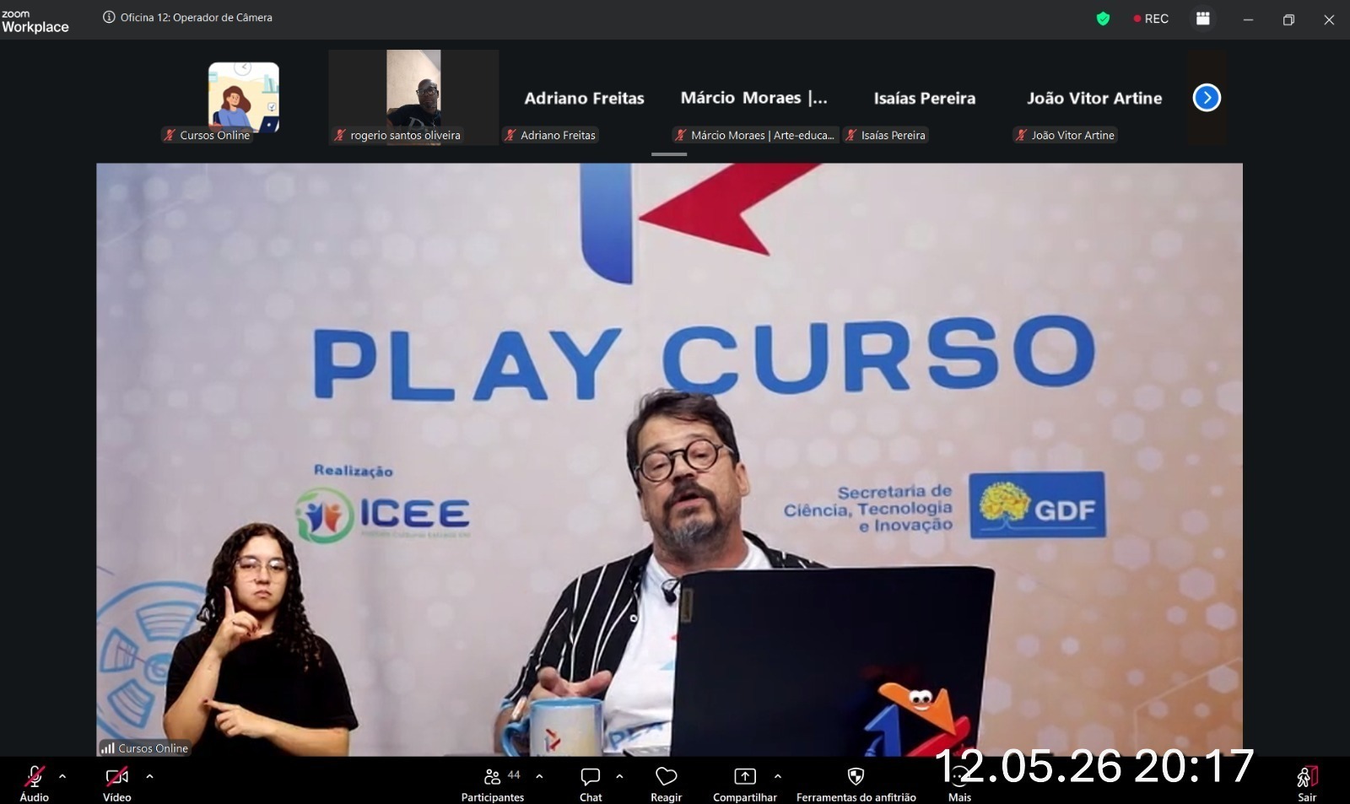Expand share options arrow beside Compartilhar
This screenshot has width=1350, height=804.
click(x=778, y=776)
